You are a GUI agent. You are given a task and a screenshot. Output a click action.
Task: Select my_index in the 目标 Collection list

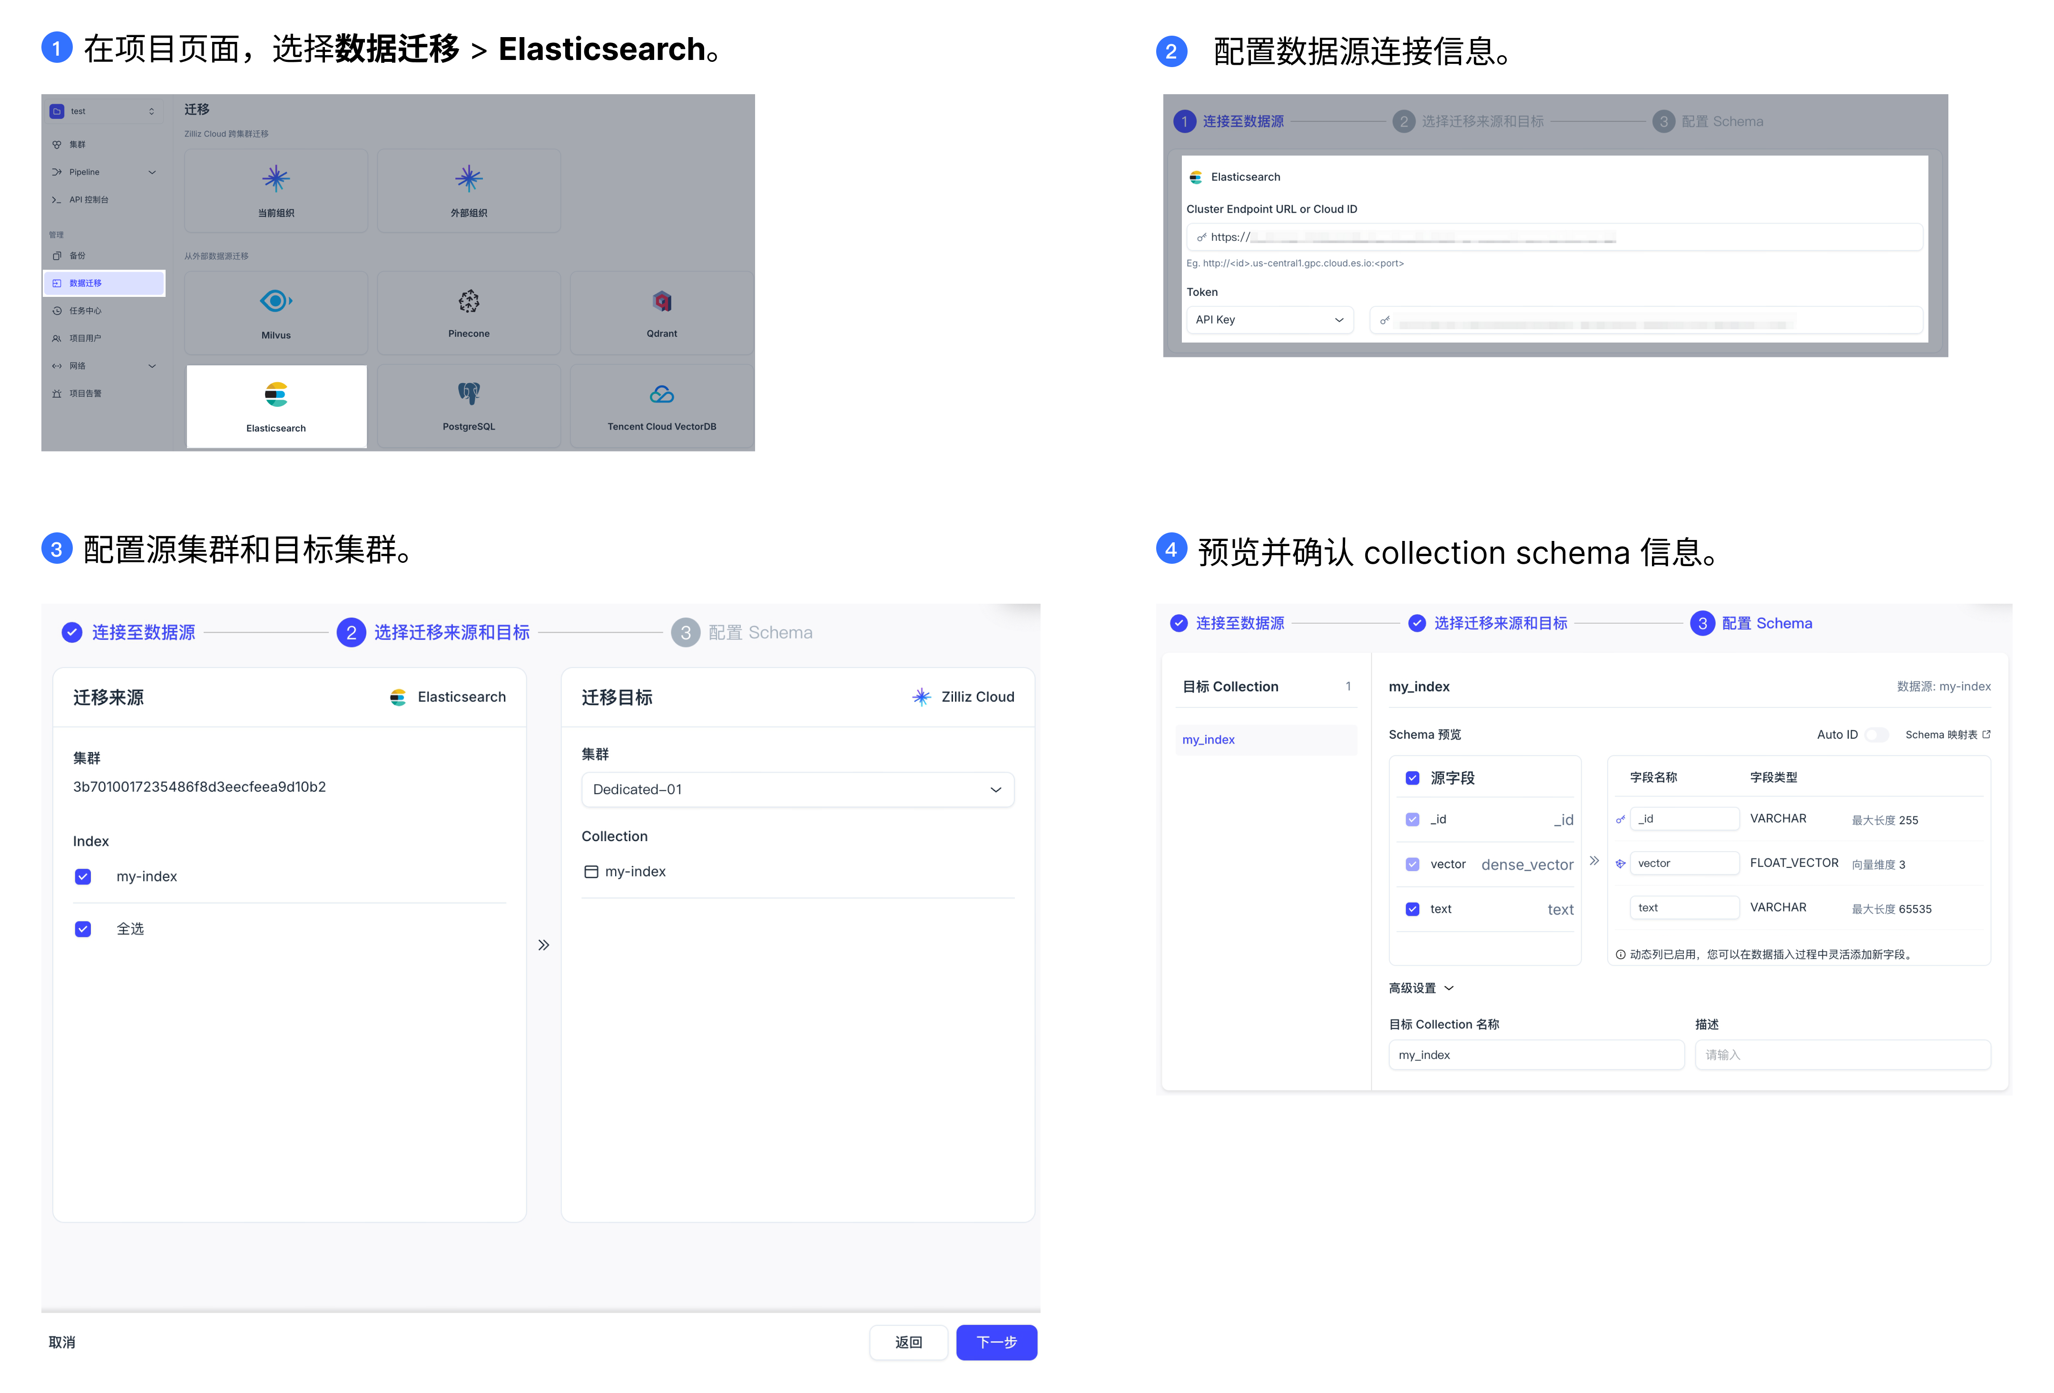(1267, 740)
